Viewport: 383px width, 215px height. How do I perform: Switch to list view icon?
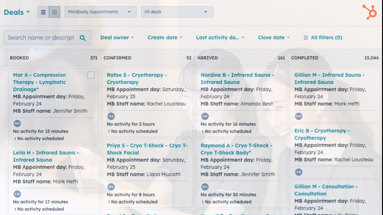[x=43, y=12]
